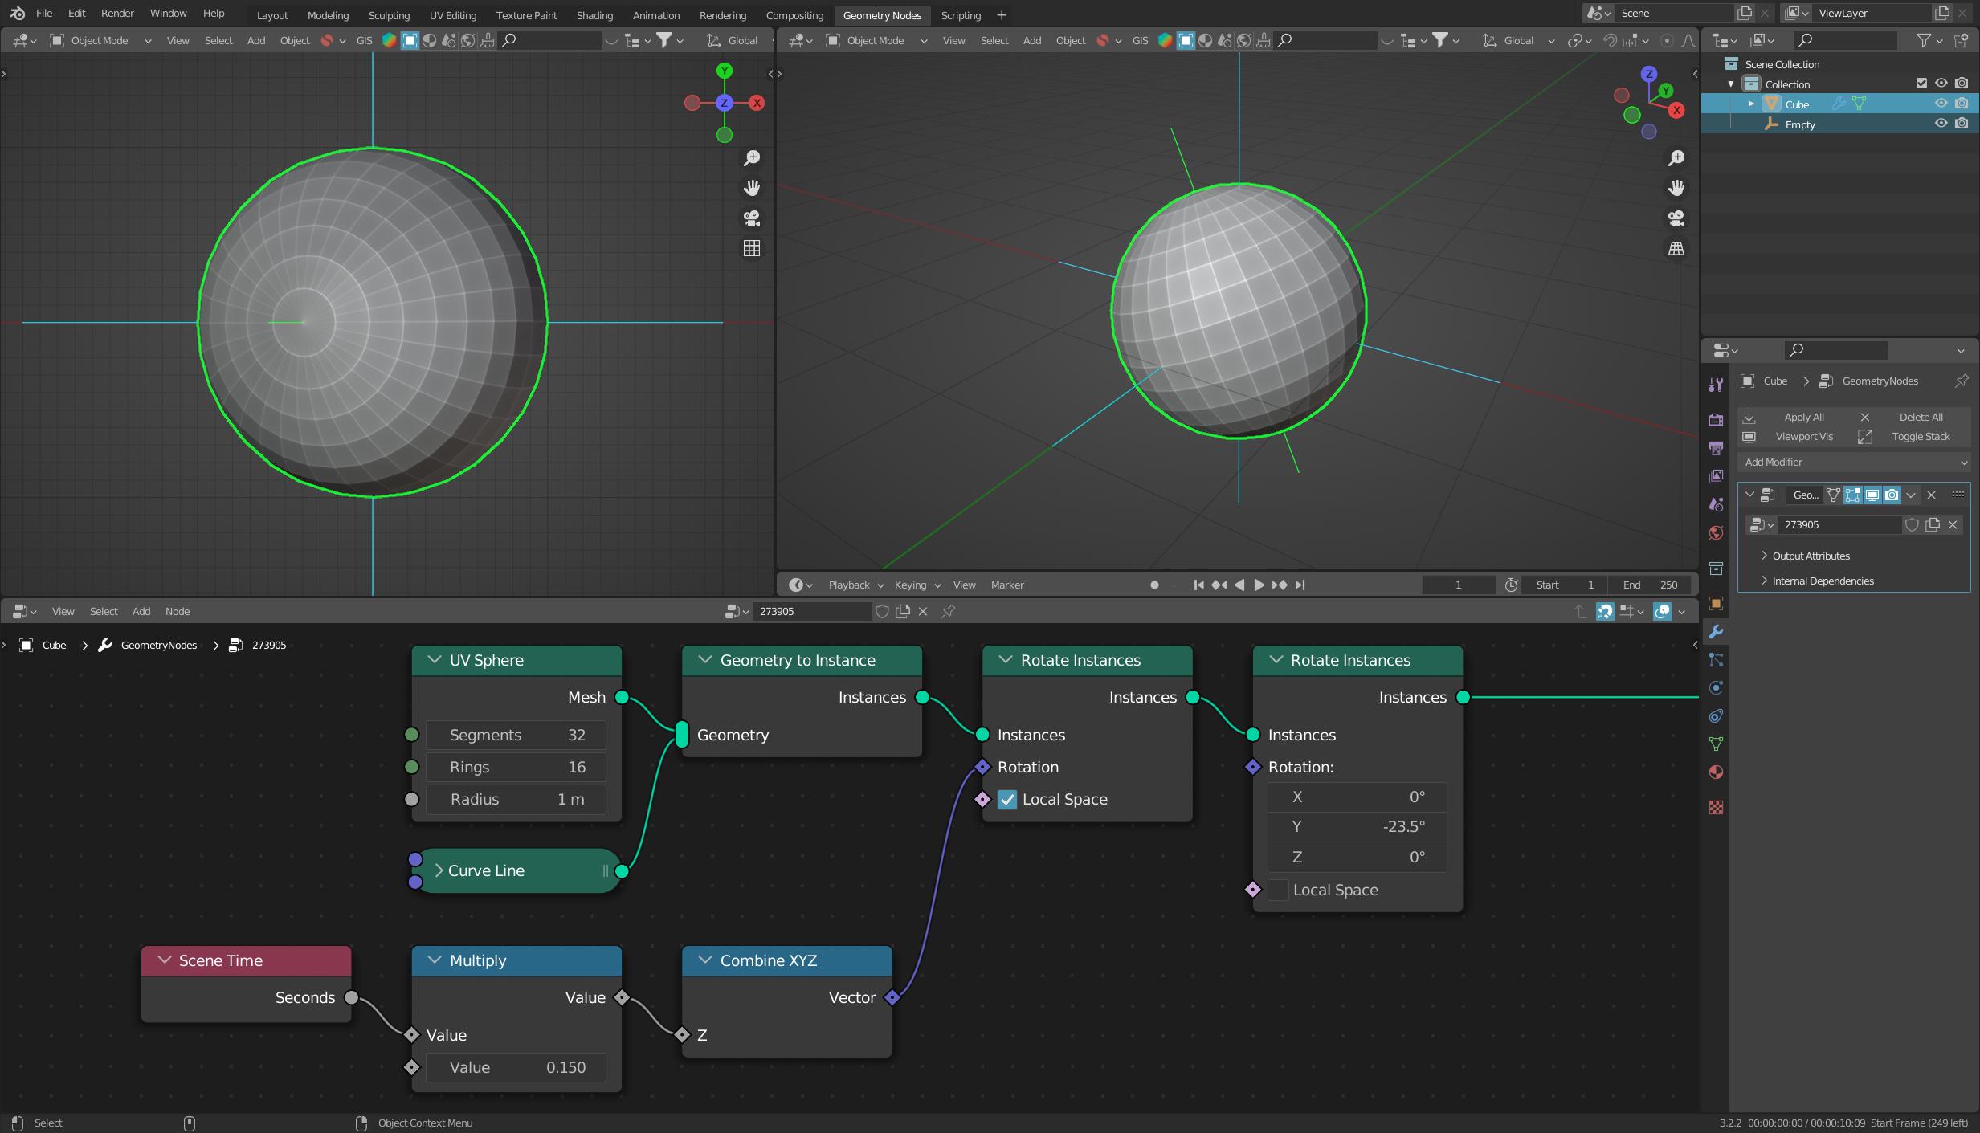Viewport: 1980px width, 1133px height.
Task: Enable Local Space in second Rotate Instances
Action: point(1278,890)
